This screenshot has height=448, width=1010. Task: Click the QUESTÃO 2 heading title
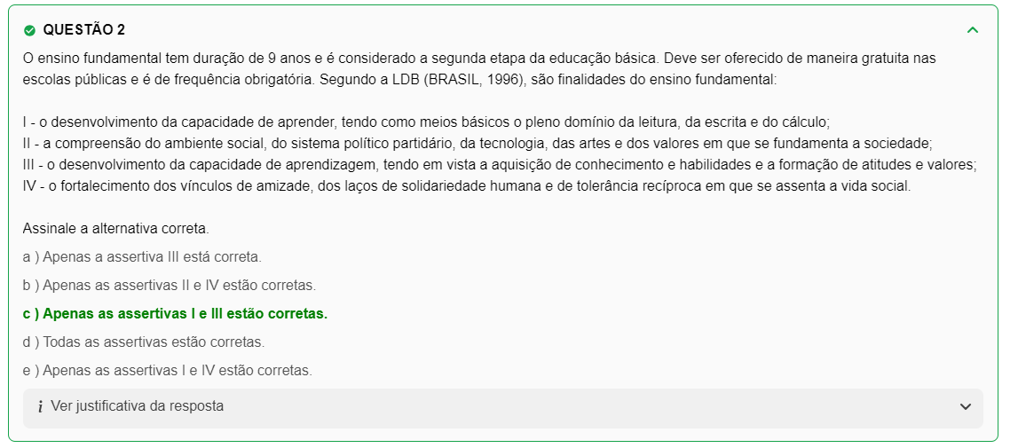pos(83,30)
